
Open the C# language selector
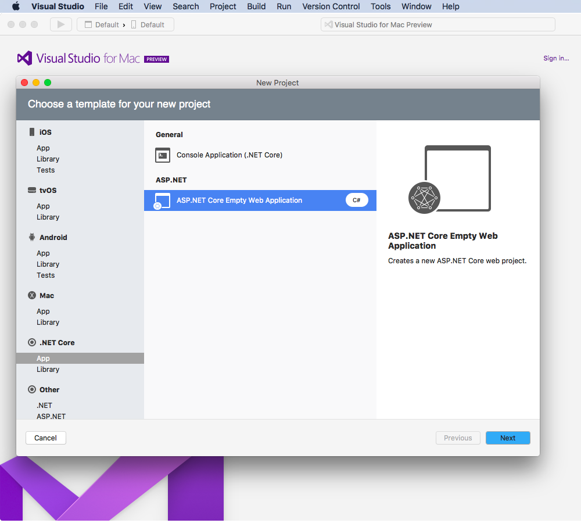click(357, 200)
